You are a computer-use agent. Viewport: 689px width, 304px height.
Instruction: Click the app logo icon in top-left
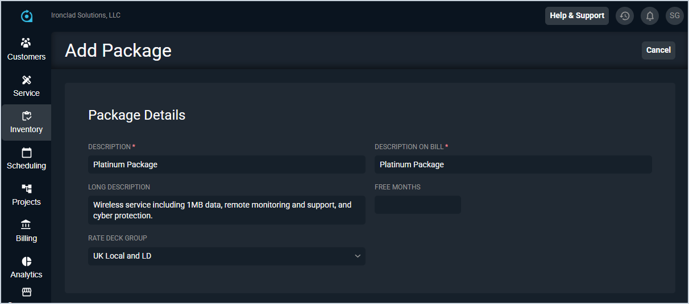pos(26,16)
